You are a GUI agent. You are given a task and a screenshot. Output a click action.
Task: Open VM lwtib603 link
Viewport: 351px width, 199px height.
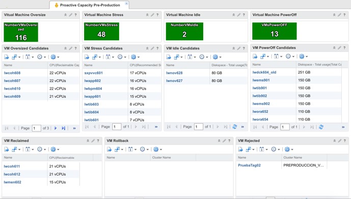coord(92,104)
